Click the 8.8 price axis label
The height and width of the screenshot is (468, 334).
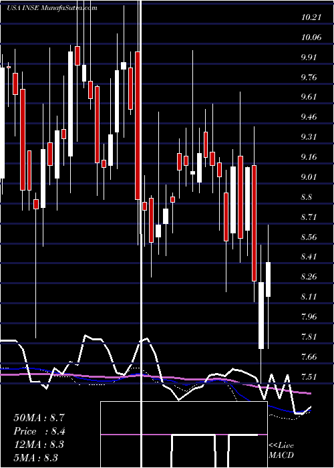click(x=308, y=197)
